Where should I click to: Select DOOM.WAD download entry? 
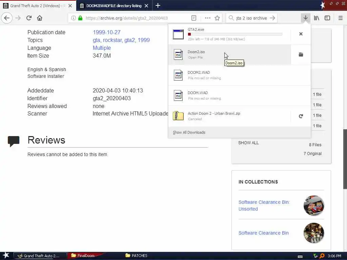click(x=240, y=95)
